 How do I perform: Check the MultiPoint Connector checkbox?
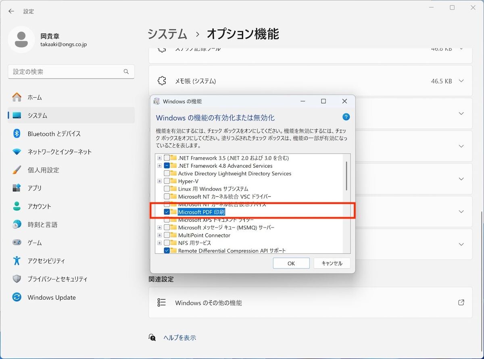point(167,235)
